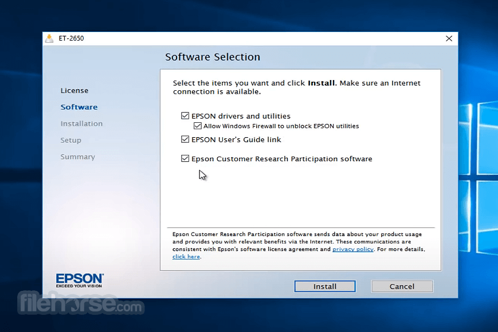Screen dimensions: 498x332
Task: Select the Summary step in sidebar
Action: 78,157
